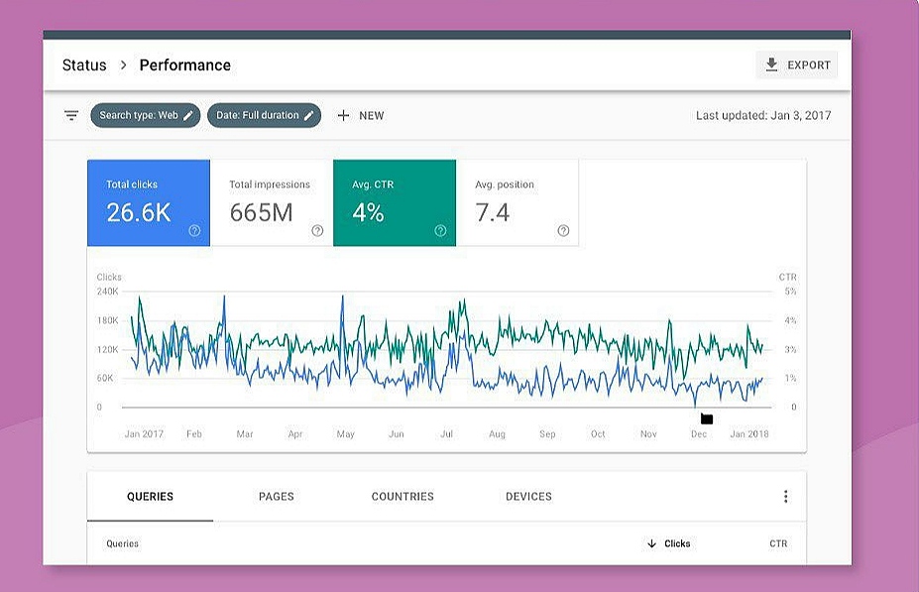Click the breadcrumb chevron separator

point(123,65)
